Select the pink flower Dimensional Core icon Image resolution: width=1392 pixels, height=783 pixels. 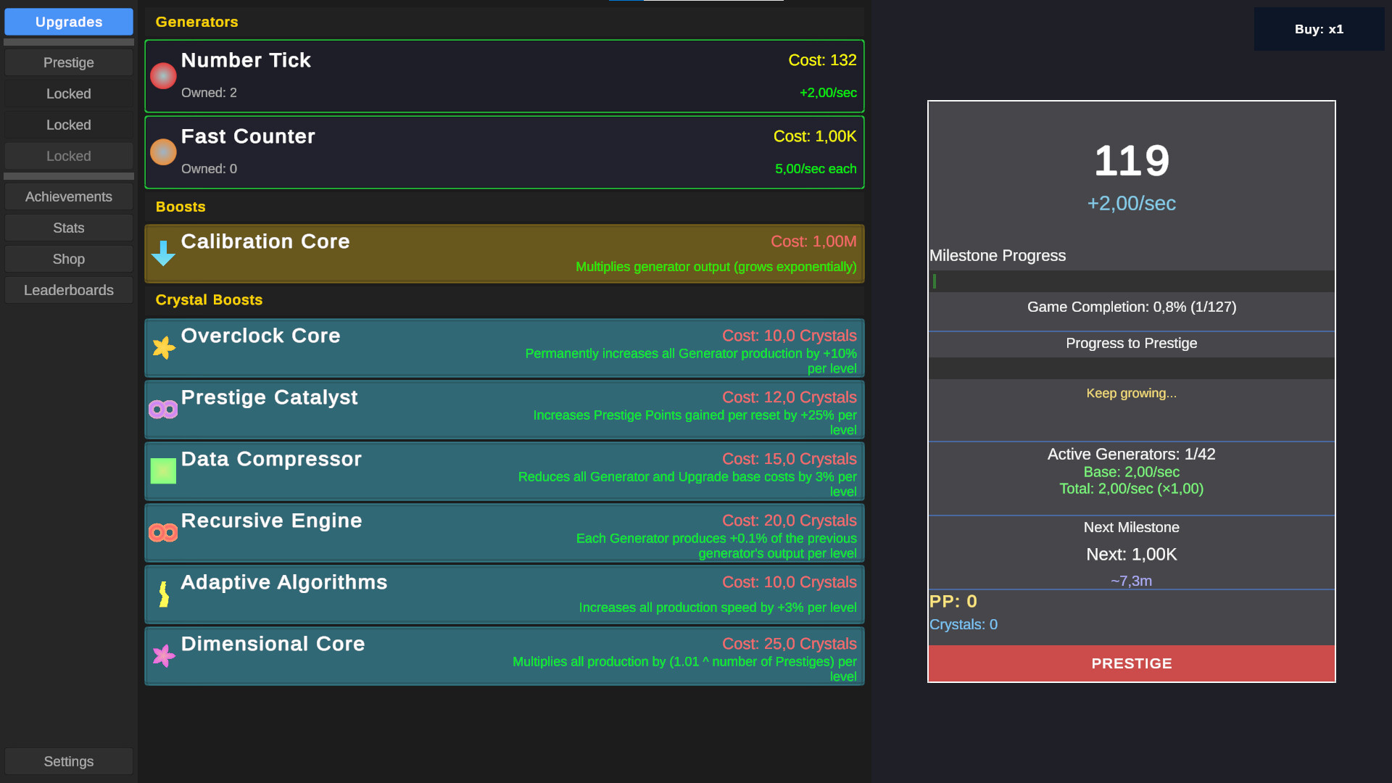[x=163, y=655]
